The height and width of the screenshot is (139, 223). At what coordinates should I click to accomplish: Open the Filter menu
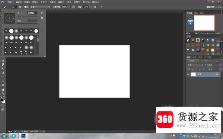point(61,2)
